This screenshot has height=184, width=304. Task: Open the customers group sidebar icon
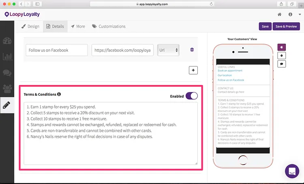coord(7,89)
